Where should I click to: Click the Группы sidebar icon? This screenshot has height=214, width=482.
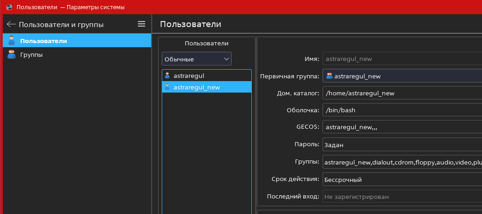tap(11, 55)
